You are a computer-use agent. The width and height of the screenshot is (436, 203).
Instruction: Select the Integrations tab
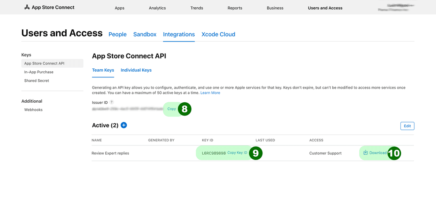[x=179, y=34]
